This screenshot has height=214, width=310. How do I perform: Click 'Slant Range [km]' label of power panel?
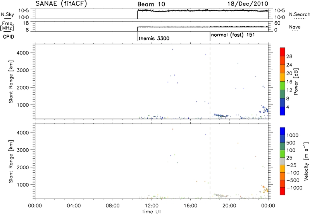pyautogui.click(x=11, y=82)
